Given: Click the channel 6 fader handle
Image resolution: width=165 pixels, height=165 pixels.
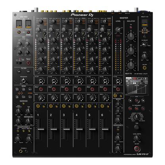Looking at the screenshot, I should click(105, 129).
